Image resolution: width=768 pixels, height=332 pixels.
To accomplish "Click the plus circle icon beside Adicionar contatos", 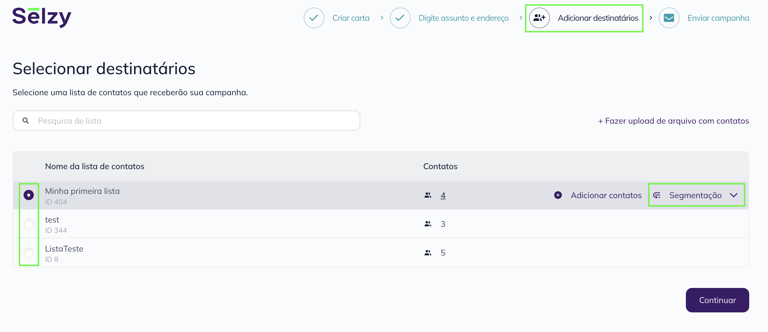I will tap(558, 195).
